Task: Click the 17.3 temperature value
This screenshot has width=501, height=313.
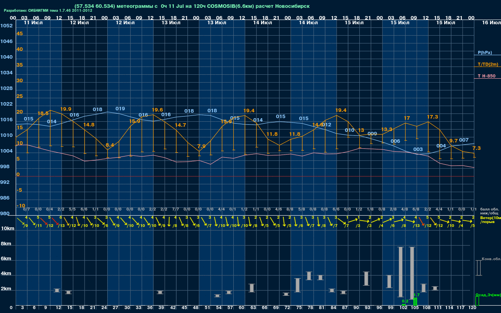Action: click(433, 117)
